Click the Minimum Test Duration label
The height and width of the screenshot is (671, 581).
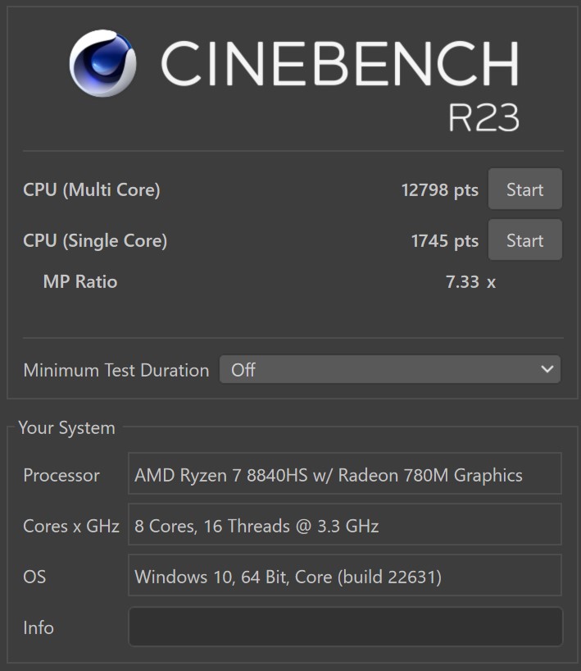[116, 370]
